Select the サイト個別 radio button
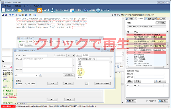The width and height of the screenshot is (171, 109). click(26, 84)
